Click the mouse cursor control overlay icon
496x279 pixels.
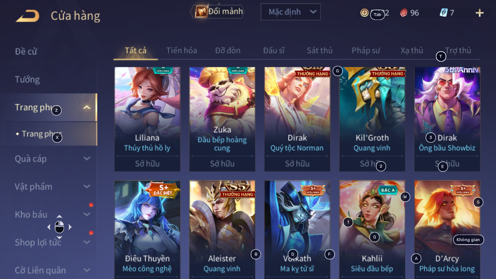pyautogui.click(x=59, y=227)
